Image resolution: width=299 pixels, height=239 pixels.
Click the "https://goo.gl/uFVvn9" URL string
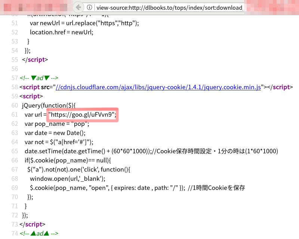tap(82, 115)
